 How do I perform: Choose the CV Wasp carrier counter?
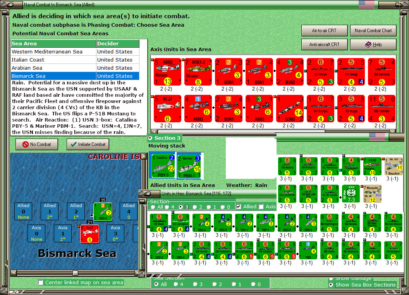click(159, 223)
